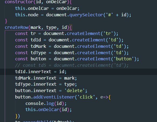Click 'button' variable in its const declaration

pyautogui.click(x=38, y=59)
